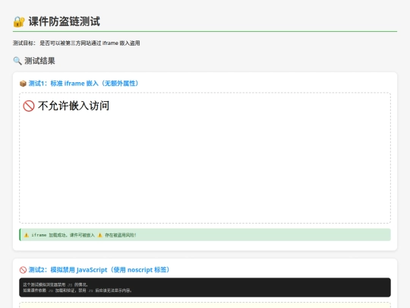Click the 测试目标 description line
This screenshot has width=410, height=308.
77,43
